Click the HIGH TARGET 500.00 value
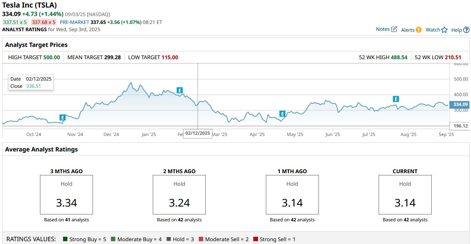This screenshot has height=244, width=471. click(52, 57)
